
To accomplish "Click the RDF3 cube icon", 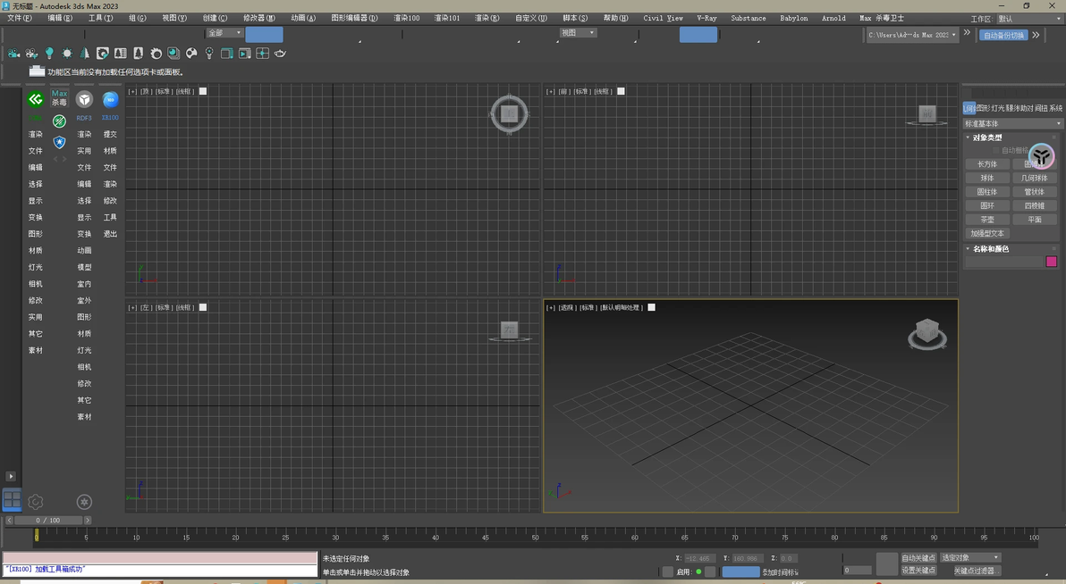I will (84, 100).
